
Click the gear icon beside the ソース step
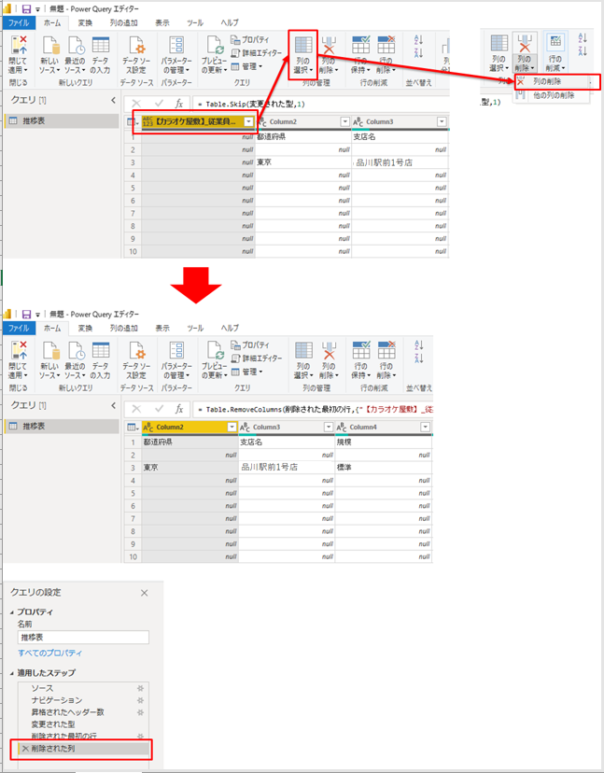point(141,688)
